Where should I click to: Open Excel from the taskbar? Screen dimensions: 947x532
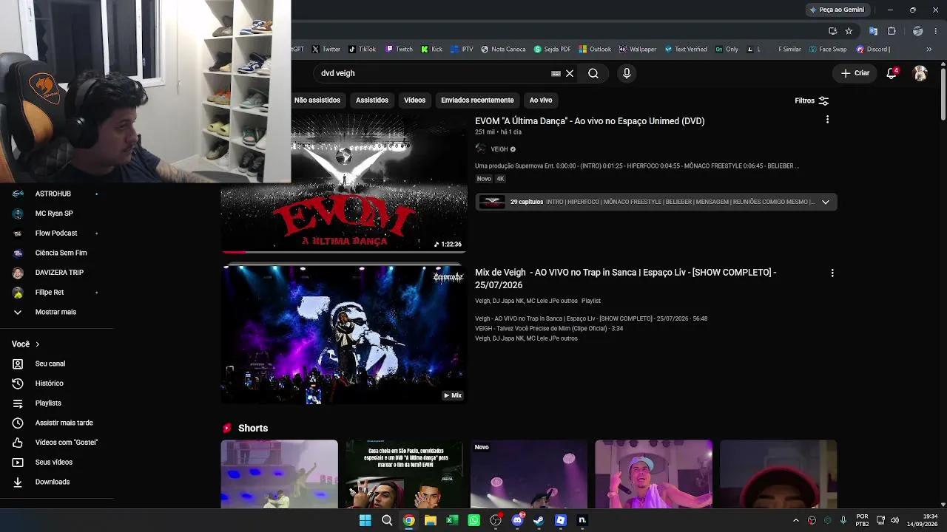pyautogui.click(x=452, y=520)
